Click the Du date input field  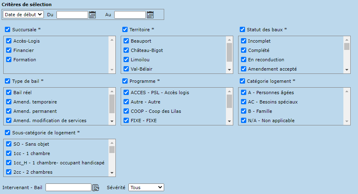pyautogui.click(x=72, y=15)
